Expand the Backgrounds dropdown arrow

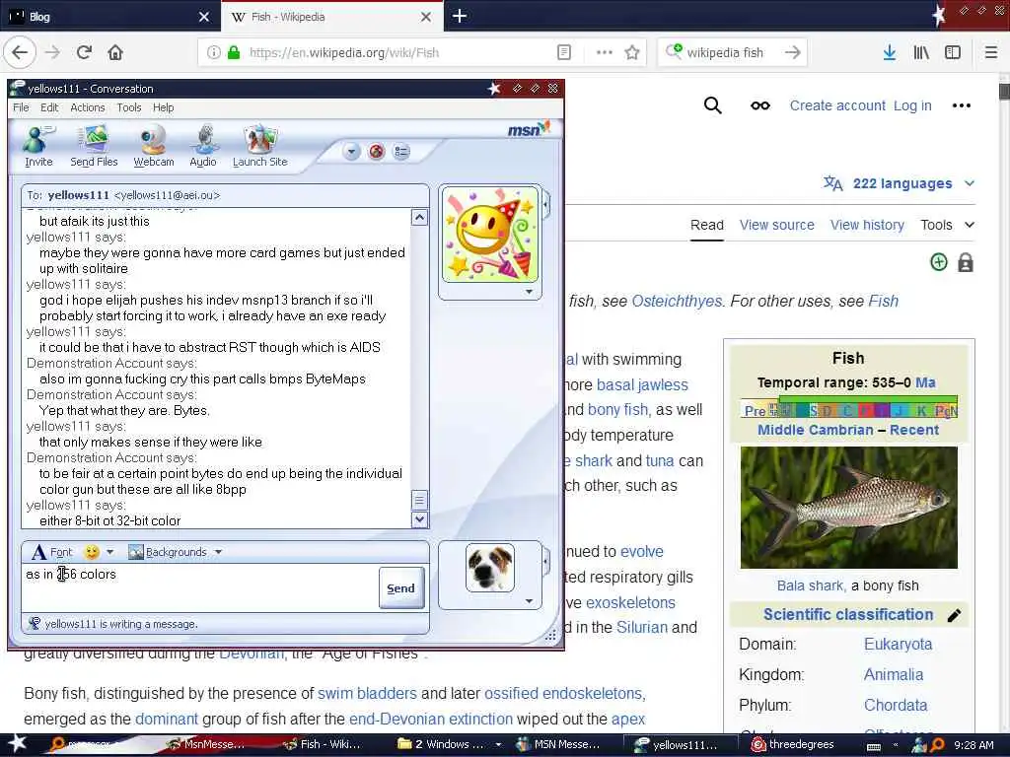(x=218, y=552)
